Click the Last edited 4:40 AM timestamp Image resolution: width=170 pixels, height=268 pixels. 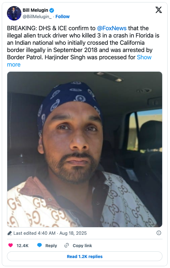coord(34,233)
